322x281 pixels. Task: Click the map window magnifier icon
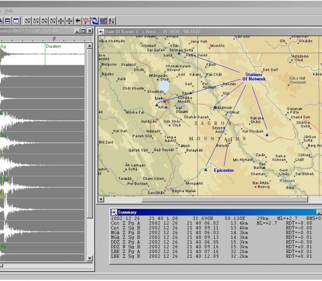(101, 31)
